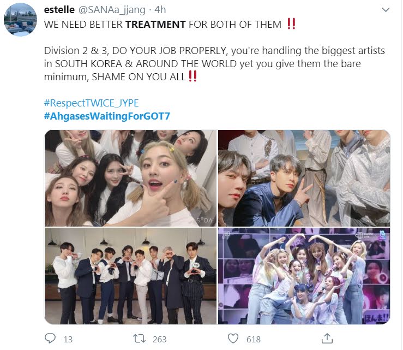The width and height of the screenshot is (403, 350).
Task: Click the reply speech bubble icon
Action: tap(50, 339)
